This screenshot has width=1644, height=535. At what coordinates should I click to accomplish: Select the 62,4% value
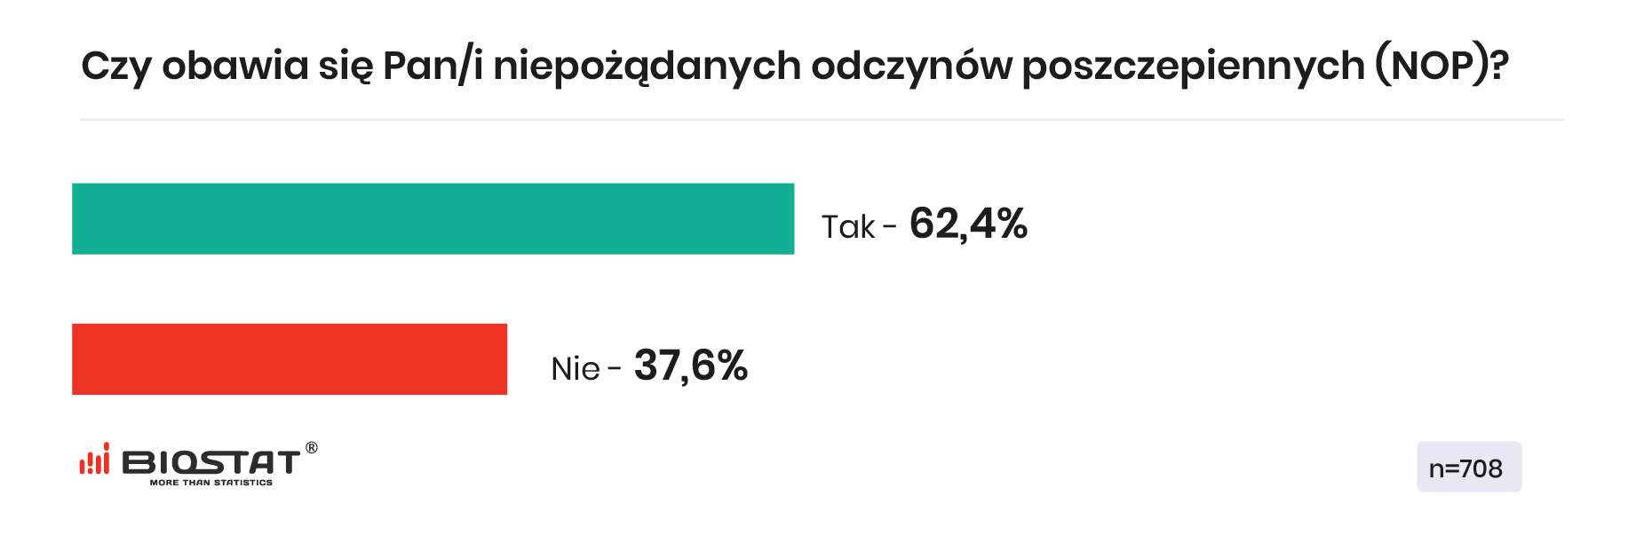968,224
